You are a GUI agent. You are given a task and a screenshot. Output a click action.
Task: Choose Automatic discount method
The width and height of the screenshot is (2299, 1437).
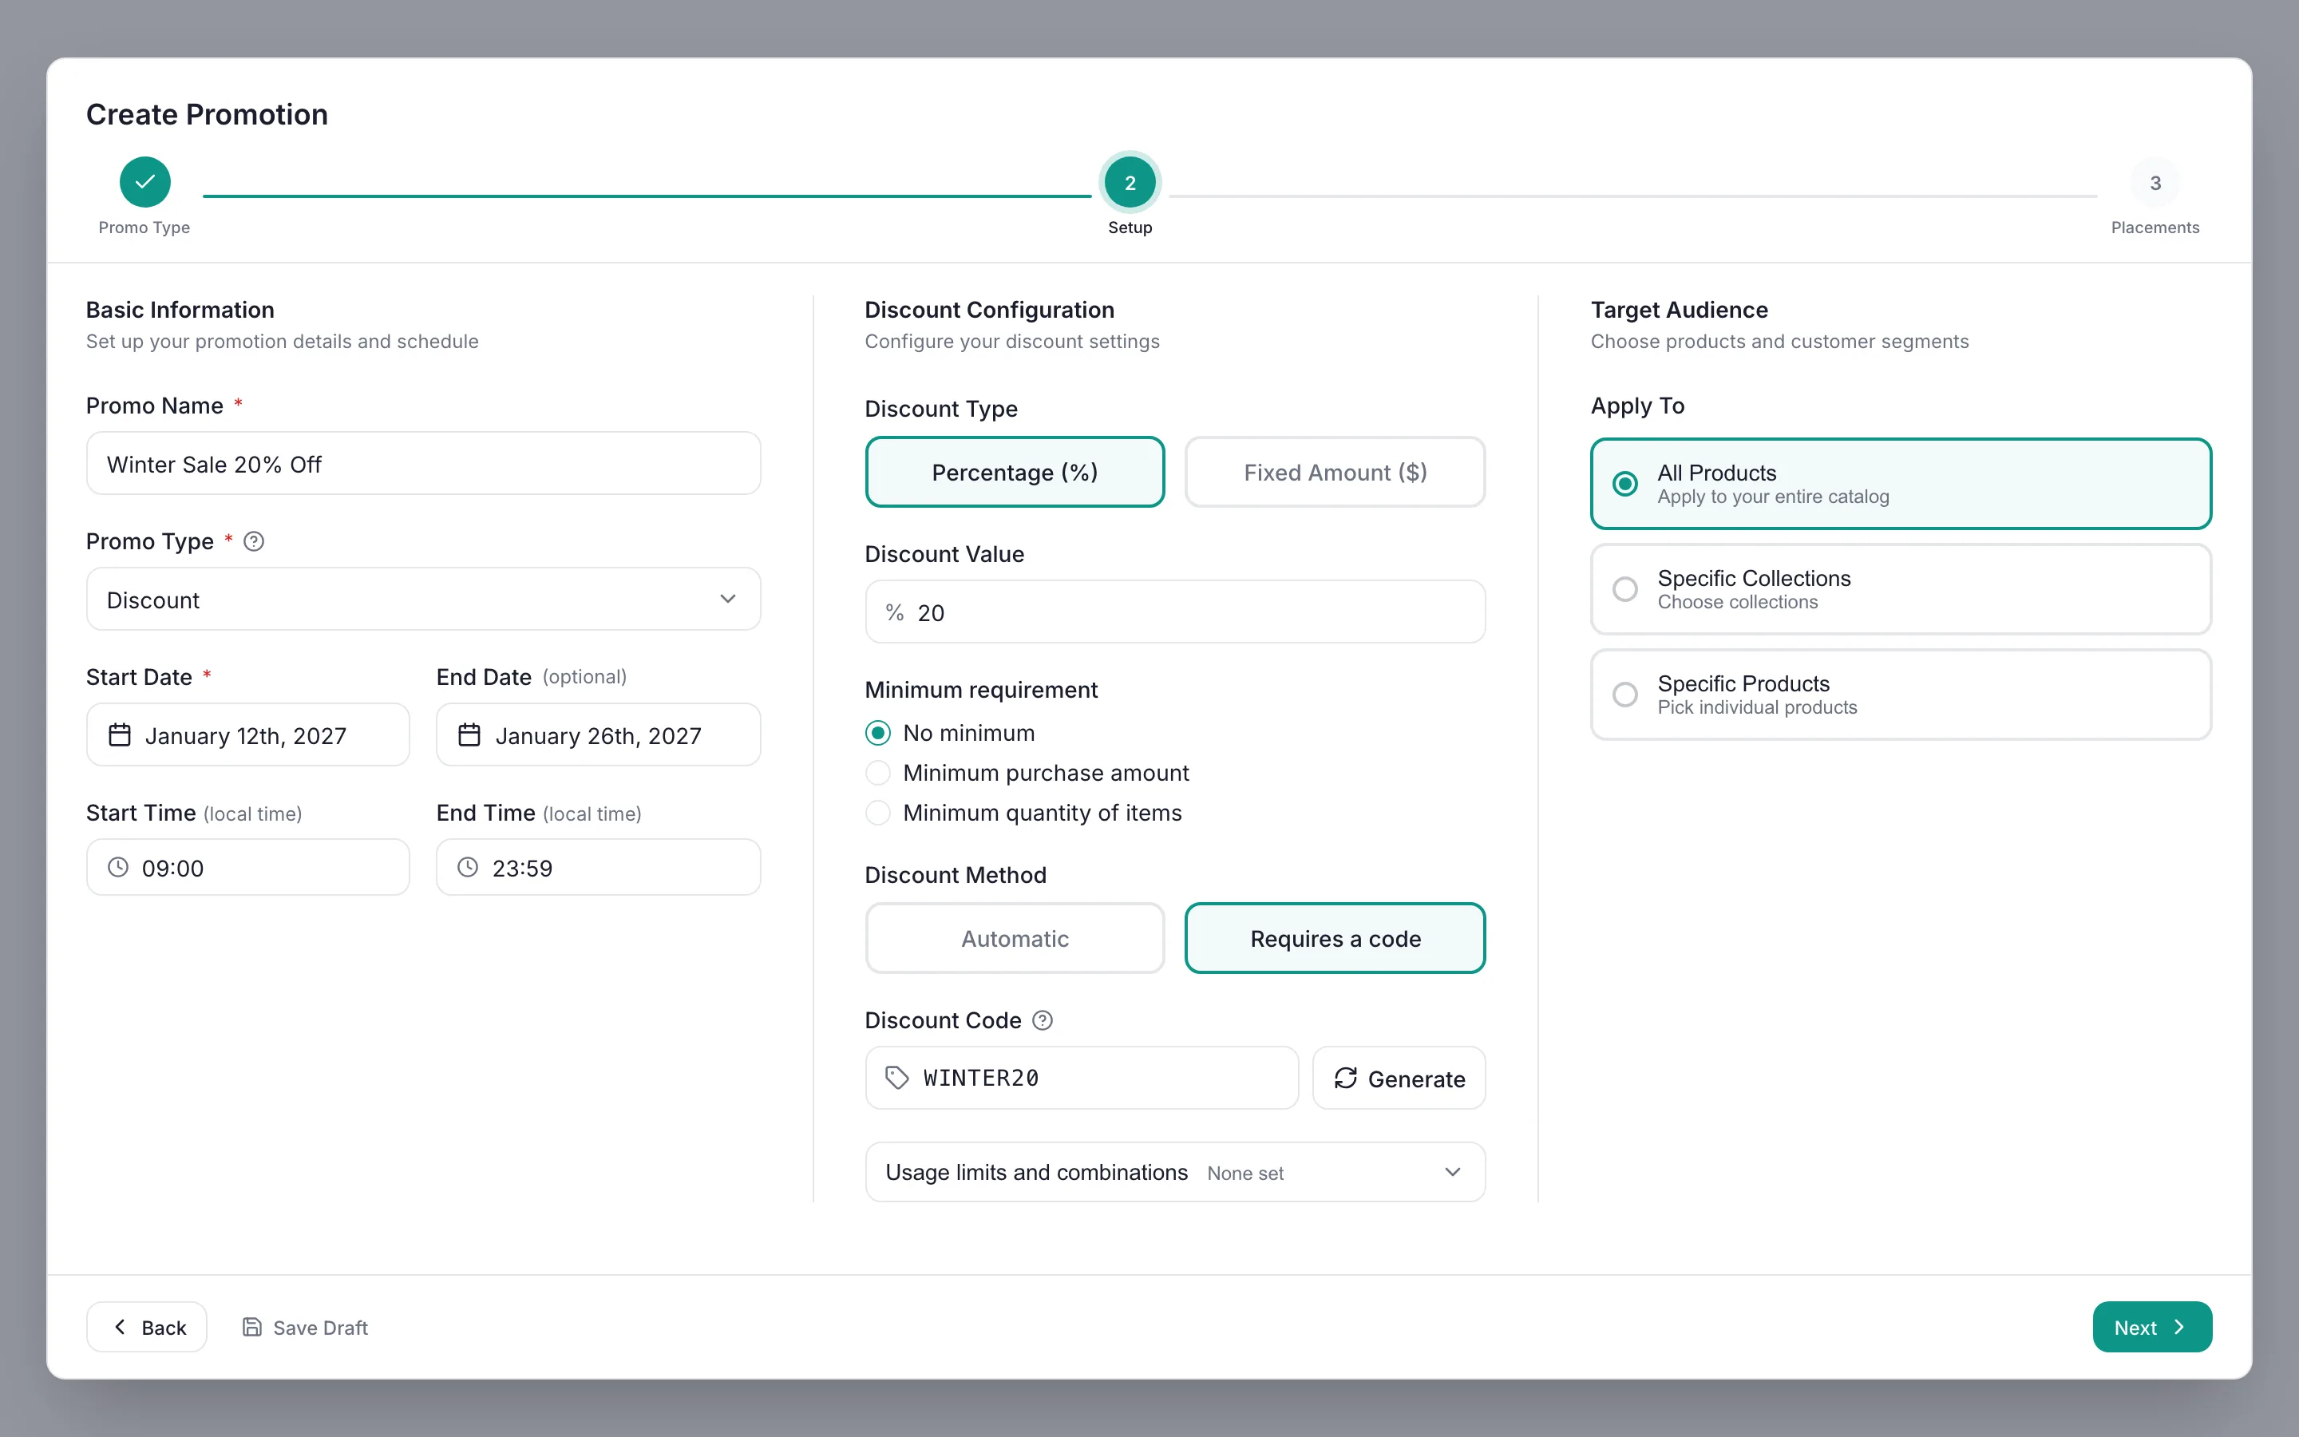(x=1015, y=939)
